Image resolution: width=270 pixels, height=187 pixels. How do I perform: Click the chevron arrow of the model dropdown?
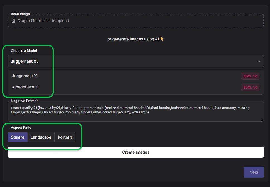click(259, 62)
